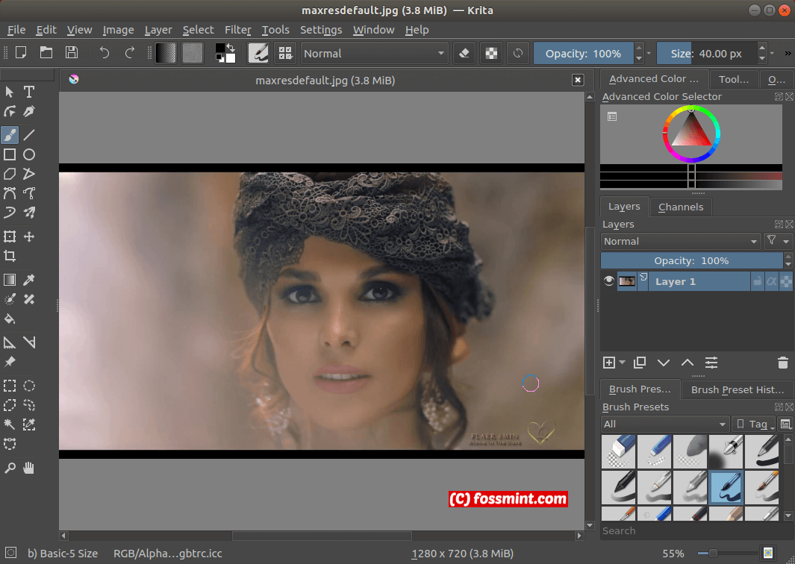This screenshot has height=564, width=795.
Task: Open the Brush Preset History tab
Action: (x=737, y=389)
